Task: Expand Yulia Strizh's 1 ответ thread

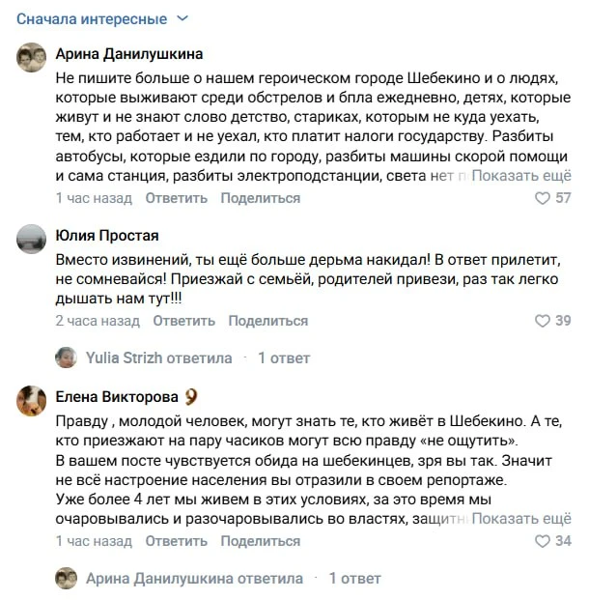Action: 284,358
